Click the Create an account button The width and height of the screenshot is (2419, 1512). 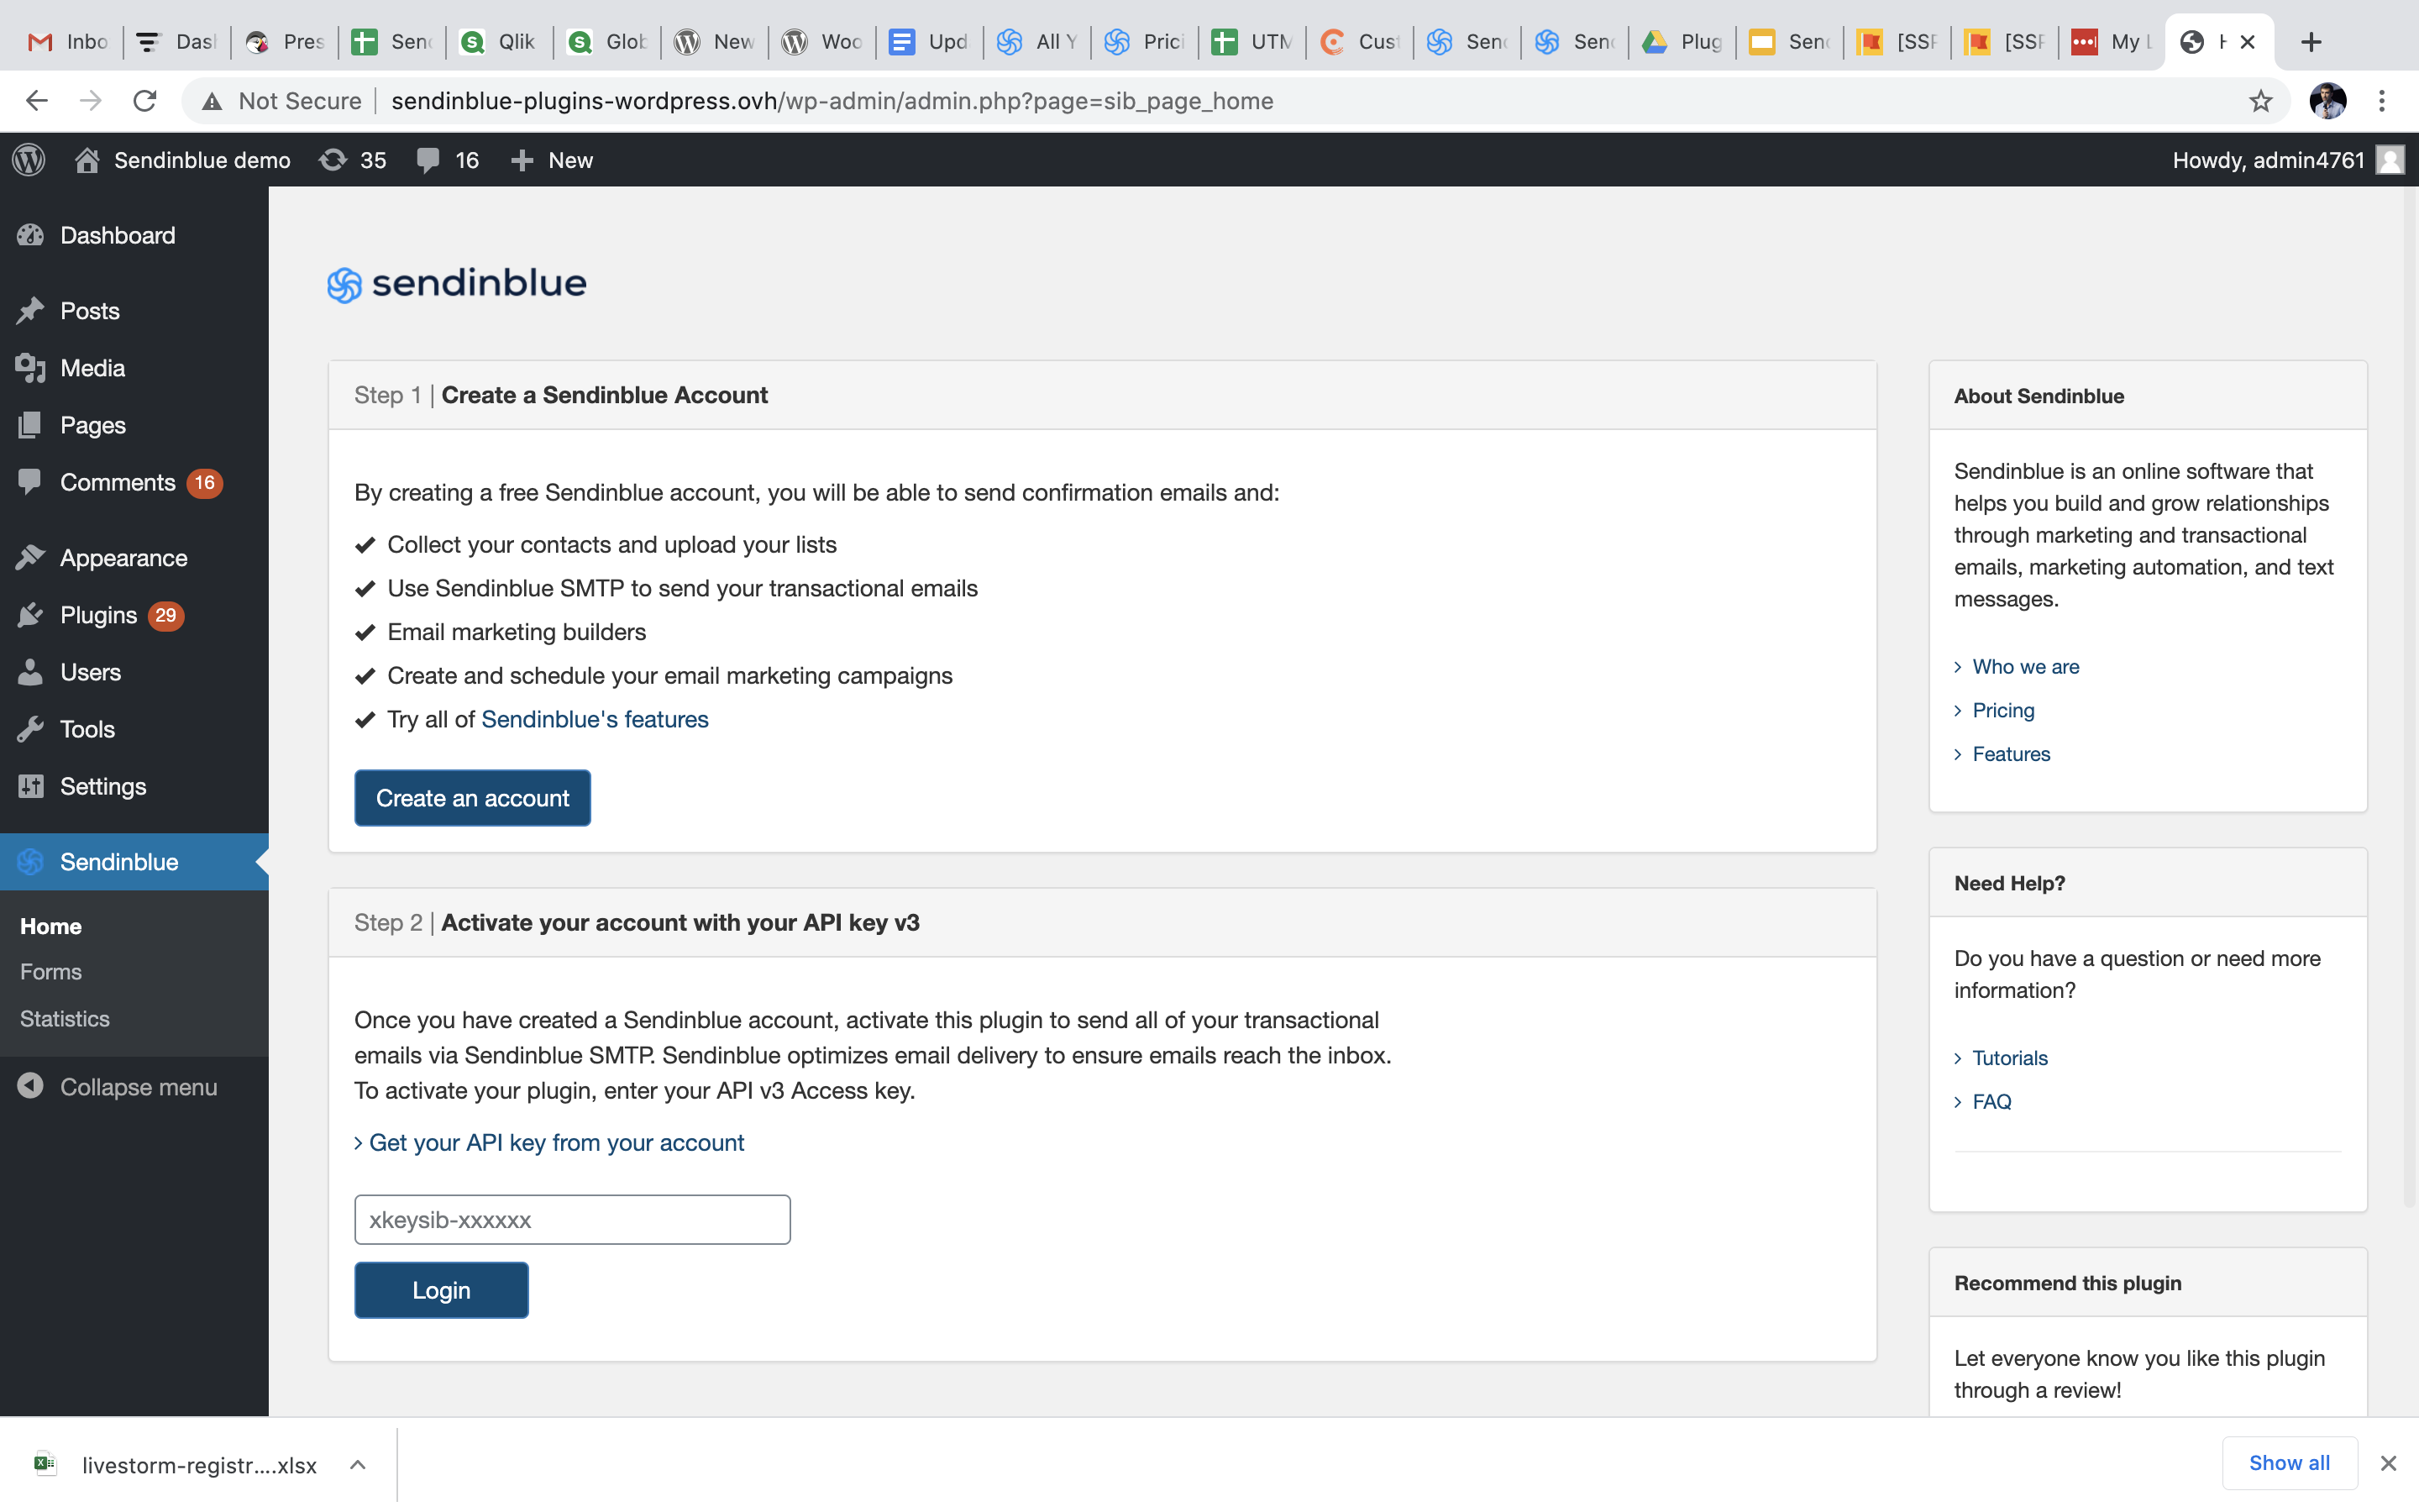[472, 798]
